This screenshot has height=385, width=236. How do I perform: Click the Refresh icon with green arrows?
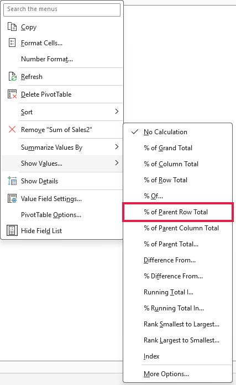click(12, 77)
